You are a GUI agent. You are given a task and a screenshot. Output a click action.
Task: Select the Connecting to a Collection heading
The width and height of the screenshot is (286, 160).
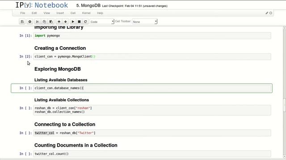65,124
